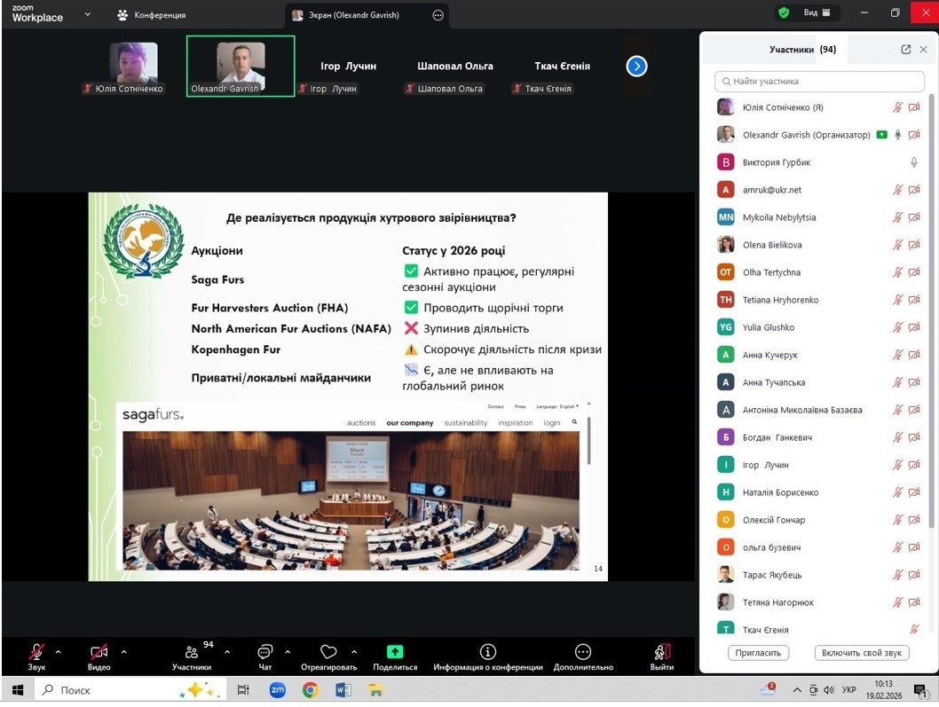Expand video options arrow beside Видео
Viewport: 939px width, 707px height.
tap(123, 652)
